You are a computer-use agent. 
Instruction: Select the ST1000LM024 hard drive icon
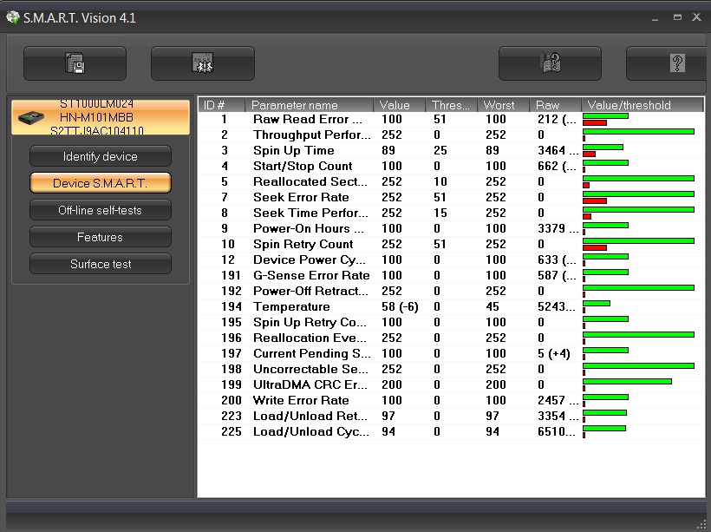[x=31, y=117]
